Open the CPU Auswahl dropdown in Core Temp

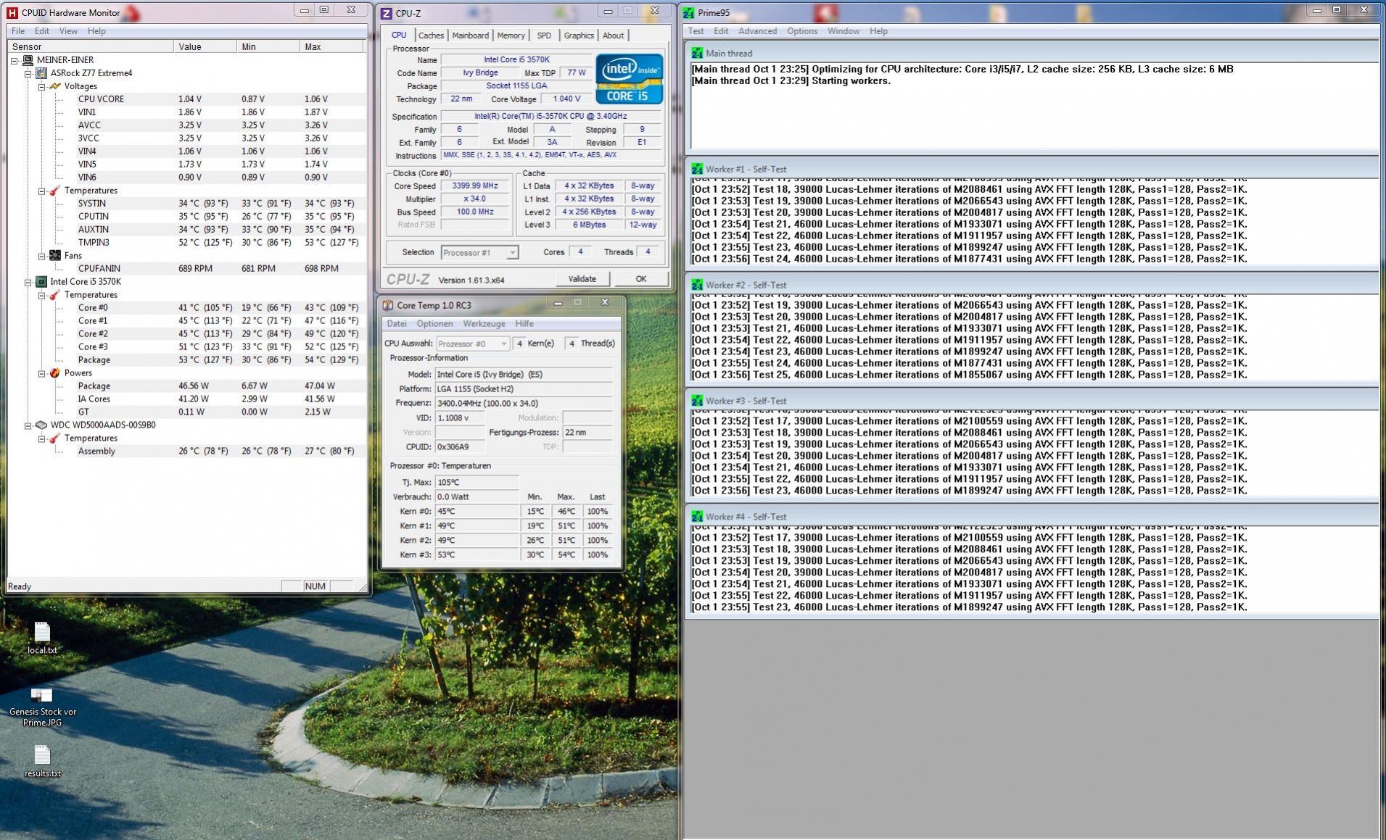(503, 344)
